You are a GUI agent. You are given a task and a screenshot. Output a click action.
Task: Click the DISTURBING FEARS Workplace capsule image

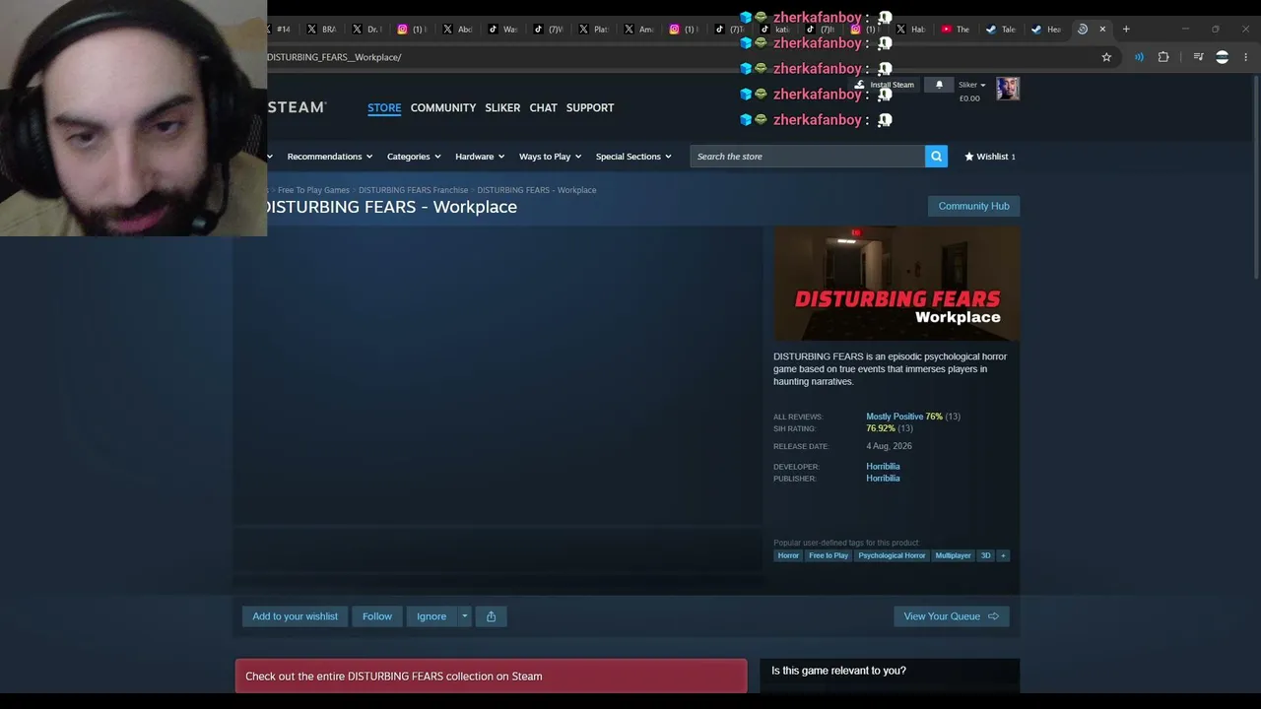coord(896,285)
